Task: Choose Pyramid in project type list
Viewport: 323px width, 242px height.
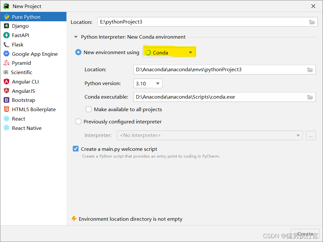Action: click(x=33, y=63)
